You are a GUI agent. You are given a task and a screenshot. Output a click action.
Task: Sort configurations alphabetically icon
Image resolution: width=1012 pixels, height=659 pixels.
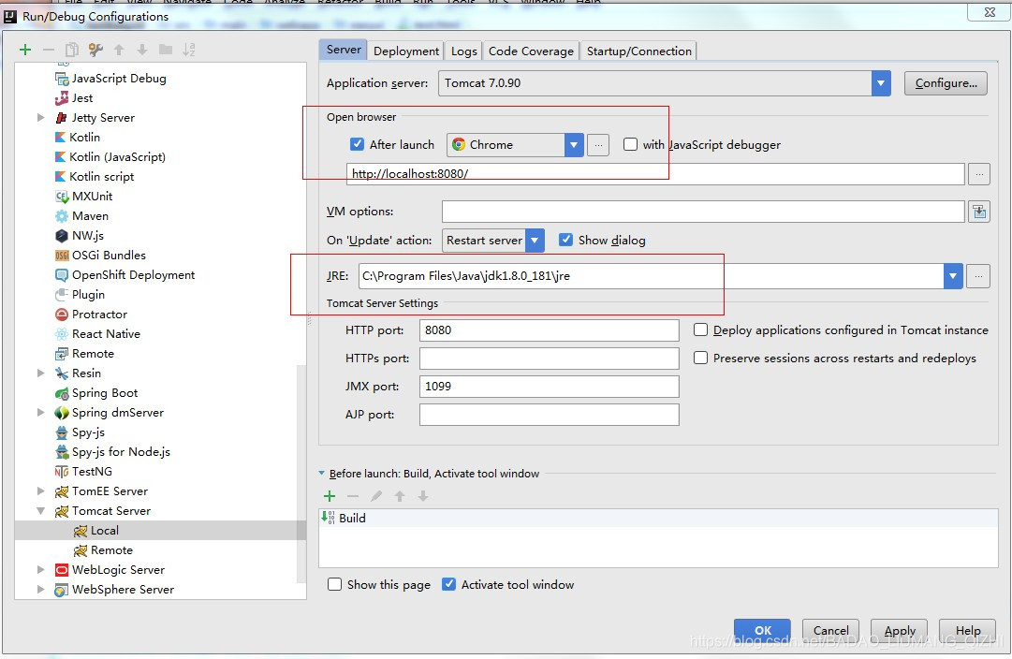pyautogui.click(x=188, y=50)
